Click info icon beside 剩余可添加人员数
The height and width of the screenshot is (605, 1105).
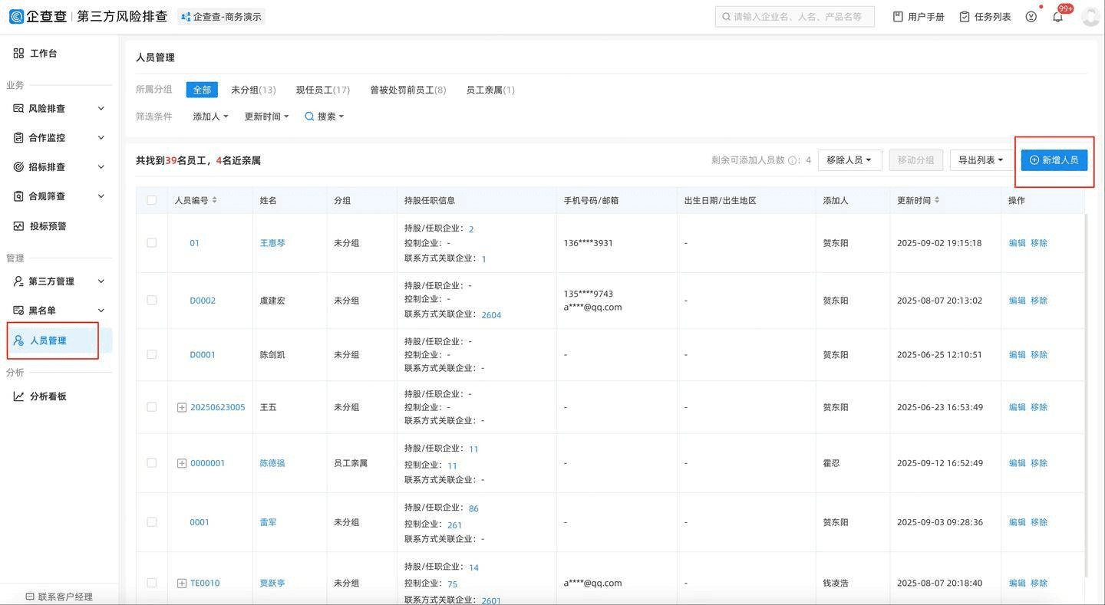[x=792, y=160]
